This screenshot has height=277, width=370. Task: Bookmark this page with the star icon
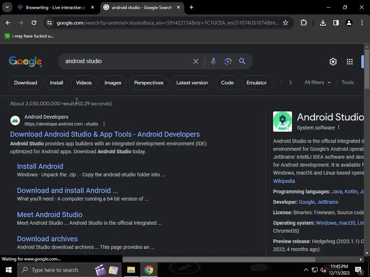[285, 23]
